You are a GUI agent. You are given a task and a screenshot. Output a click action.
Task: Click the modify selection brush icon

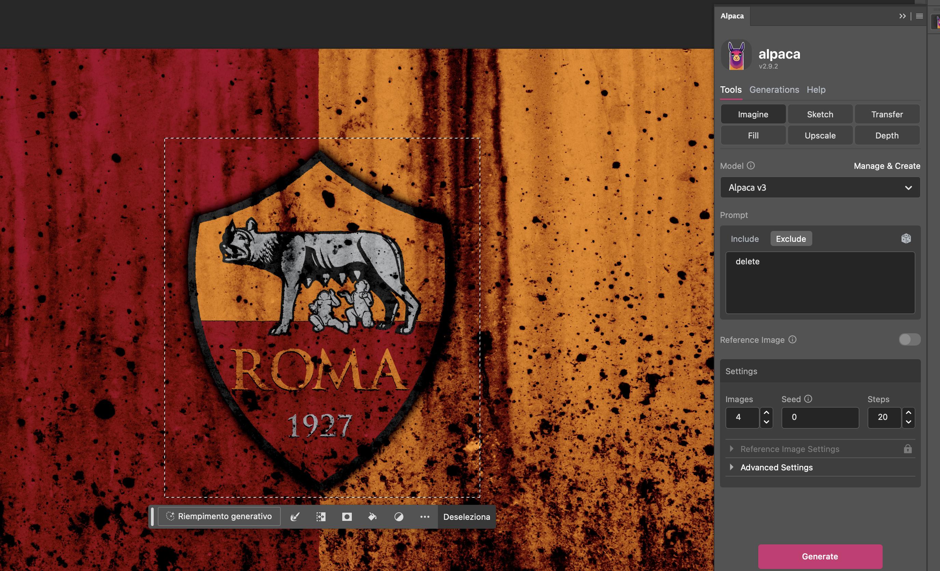click(x=295, y=516)
